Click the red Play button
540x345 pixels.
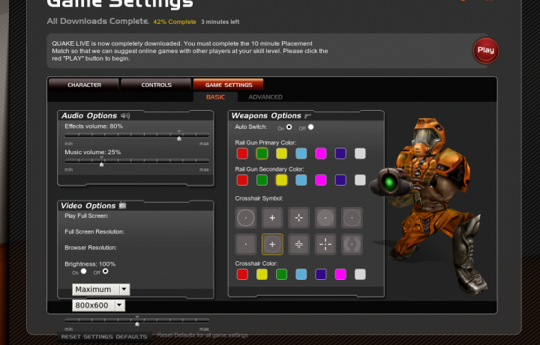tap(486, 50)
